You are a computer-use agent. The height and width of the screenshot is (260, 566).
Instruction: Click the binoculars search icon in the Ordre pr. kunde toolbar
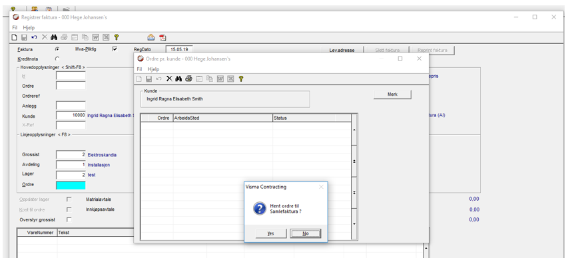[x=178, y=79]
